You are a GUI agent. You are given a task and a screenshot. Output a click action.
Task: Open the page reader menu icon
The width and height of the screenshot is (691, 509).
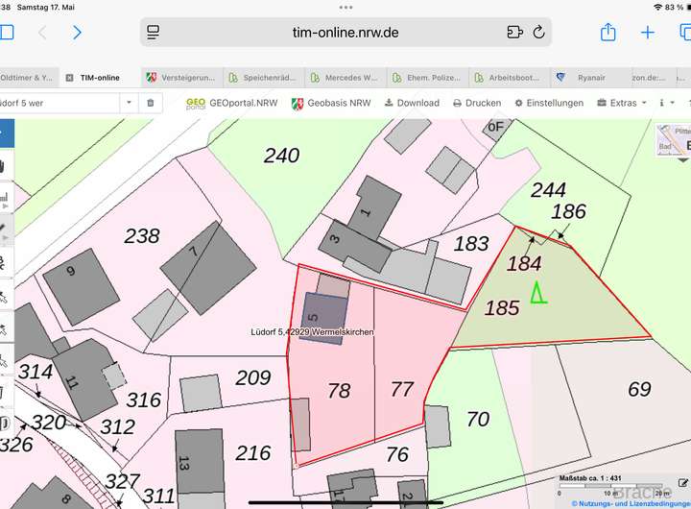tap(153, 33)
